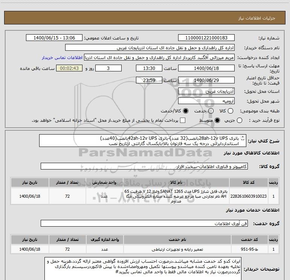Click the کد کالا column header
This screenshot has width=290, height=280.
[249, 183]
